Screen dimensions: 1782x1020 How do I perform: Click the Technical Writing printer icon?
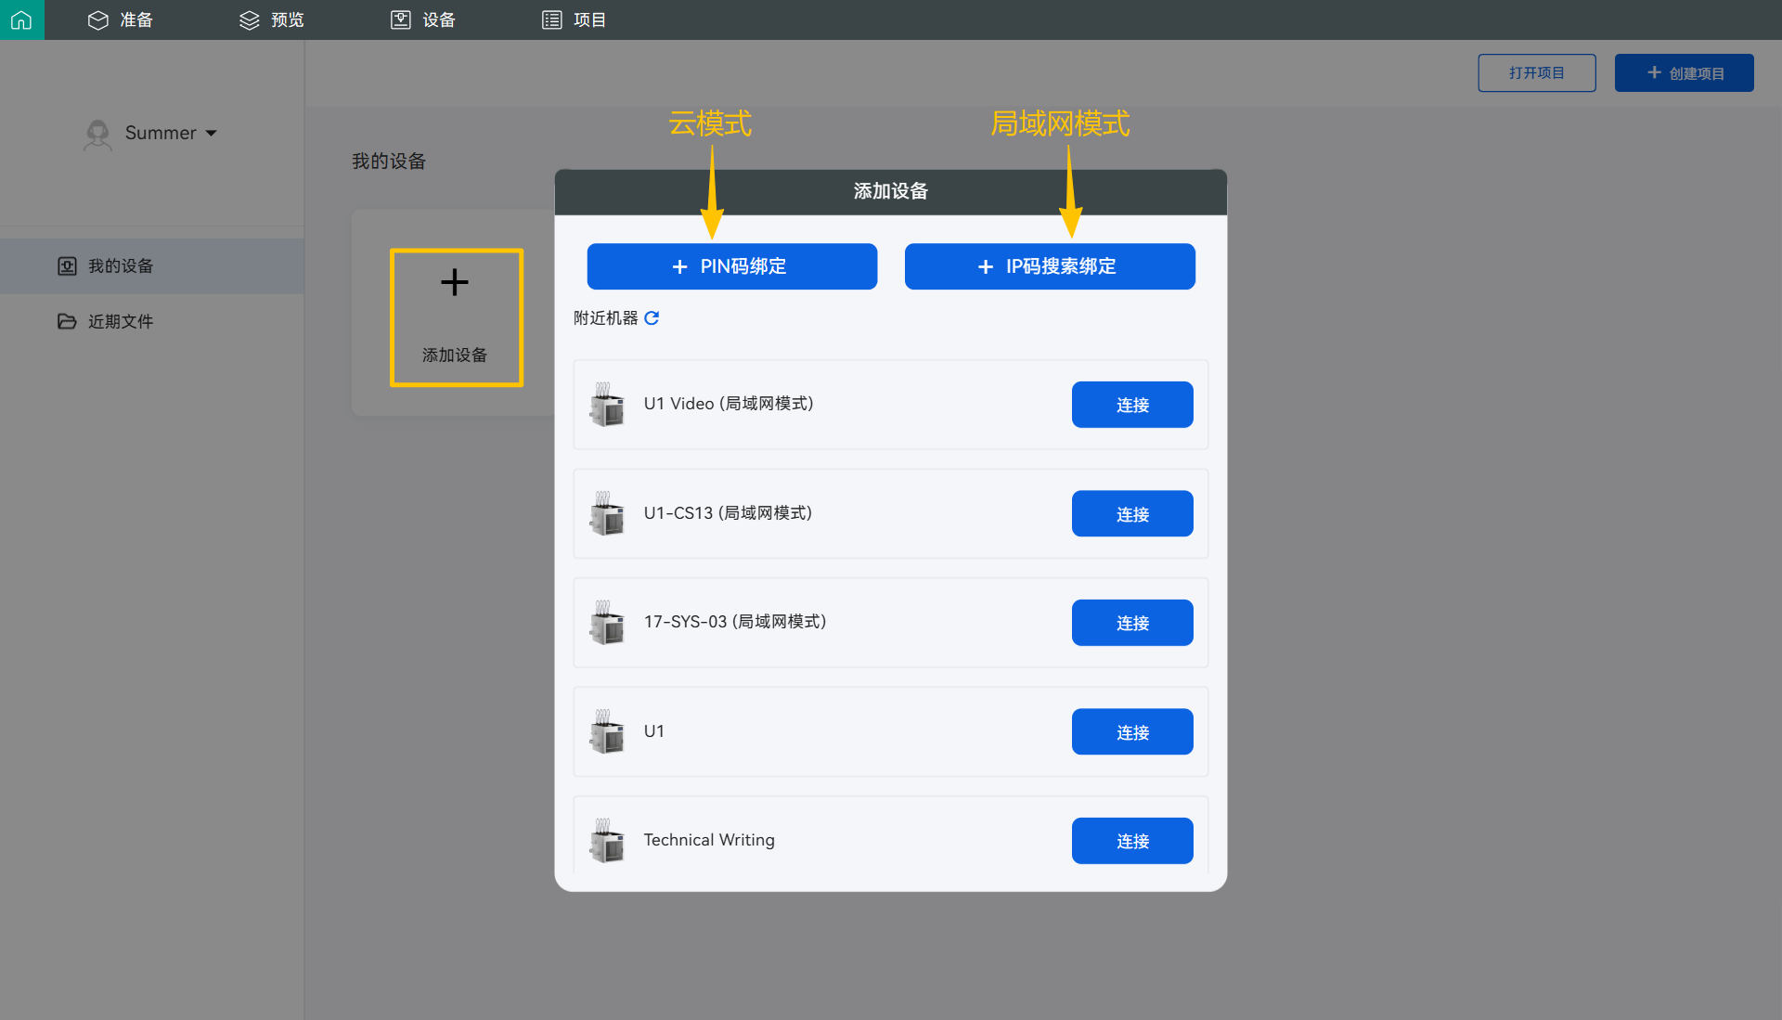tap(607, 841)
